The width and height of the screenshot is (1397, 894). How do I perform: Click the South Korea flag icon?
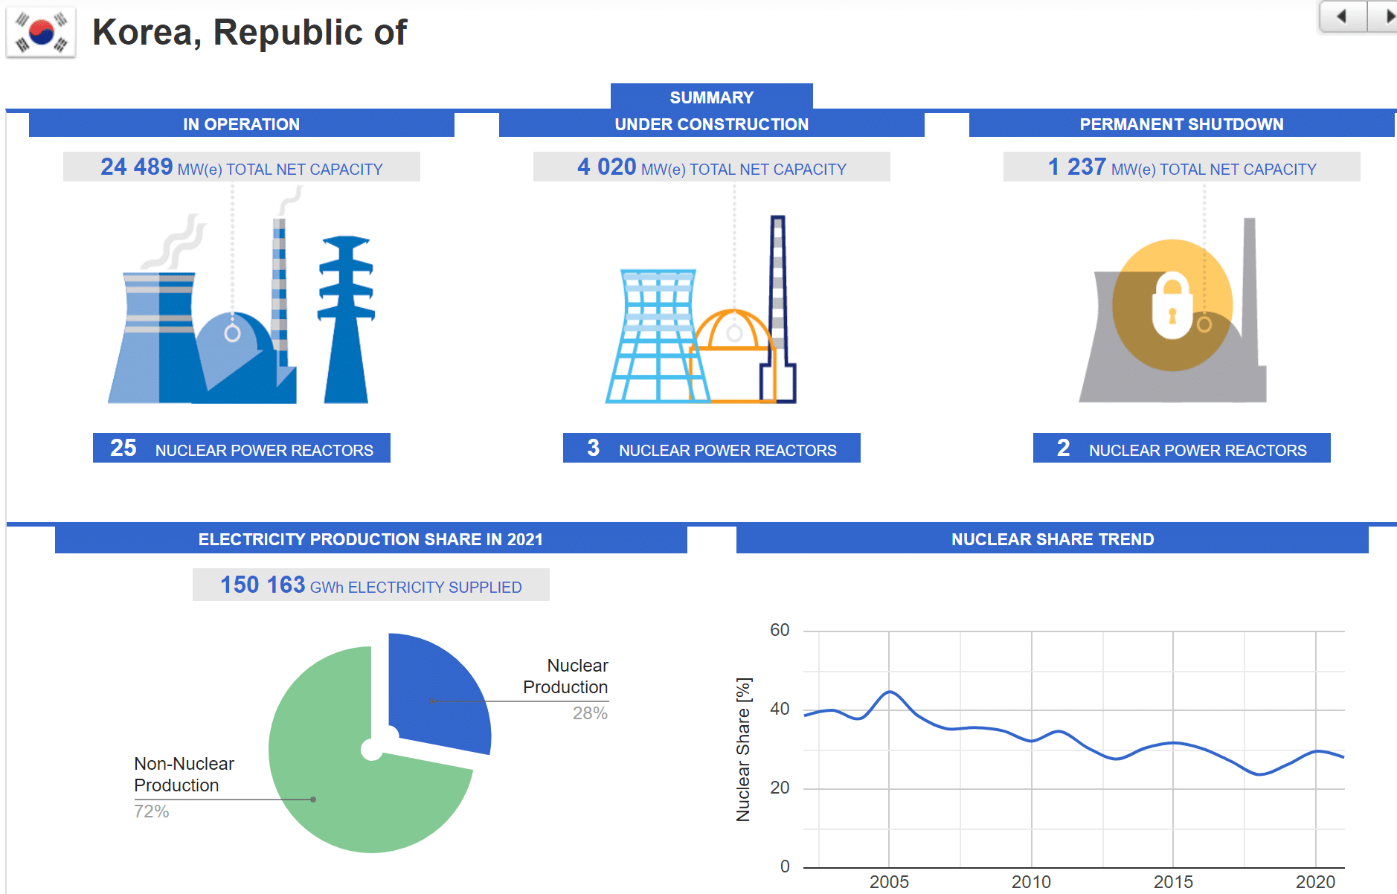[41, 33]
